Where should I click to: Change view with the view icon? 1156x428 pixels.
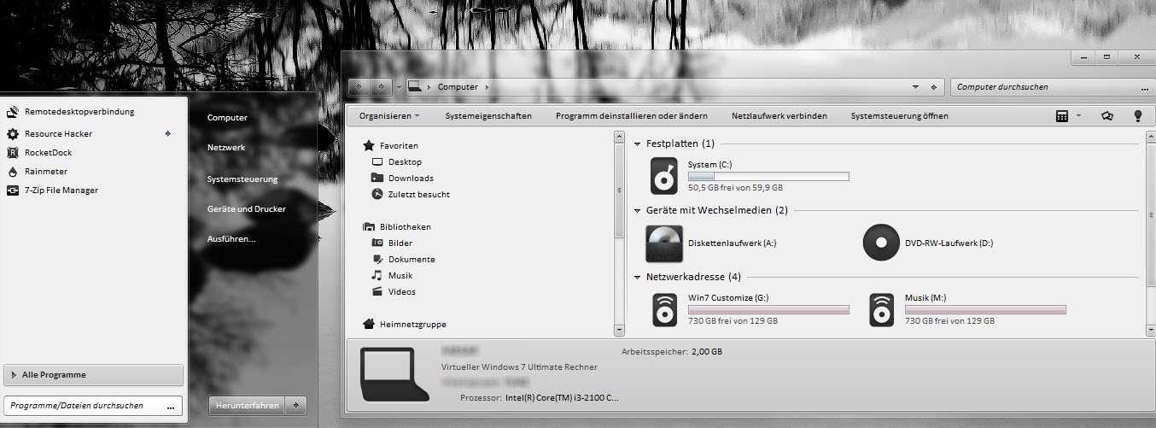(x=1062, y=116)
